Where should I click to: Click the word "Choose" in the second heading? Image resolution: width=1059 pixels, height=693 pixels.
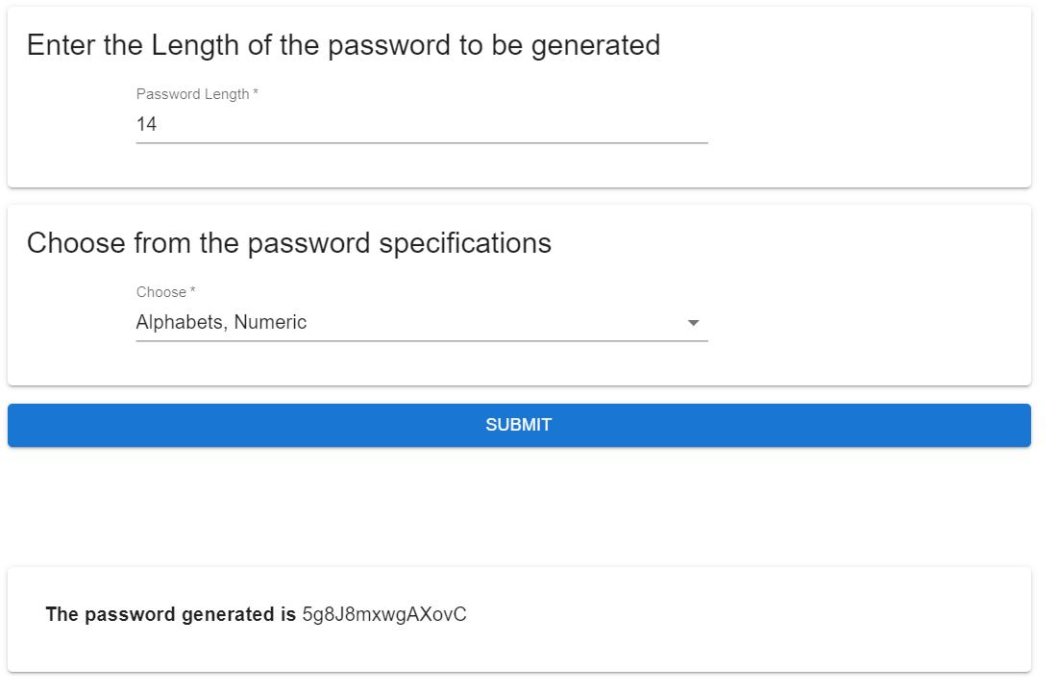(76, 243)
